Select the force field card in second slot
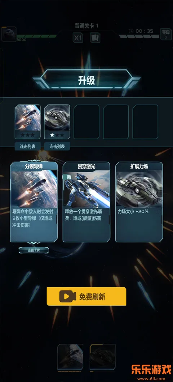The width and height of the screenshot is (173, 382). tap(57, 122)
